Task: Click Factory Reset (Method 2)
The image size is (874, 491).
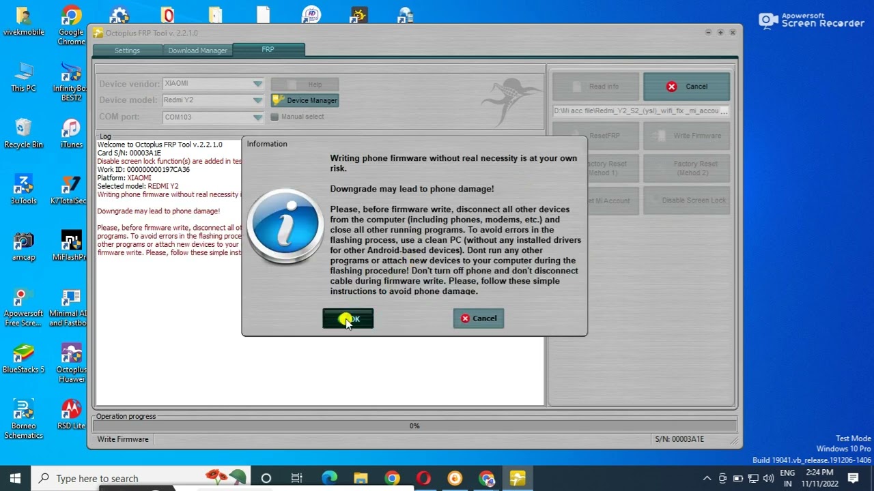Action: click(686, 168)
